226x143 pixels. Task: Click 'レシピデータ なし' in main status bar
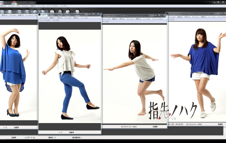(30, 137)
